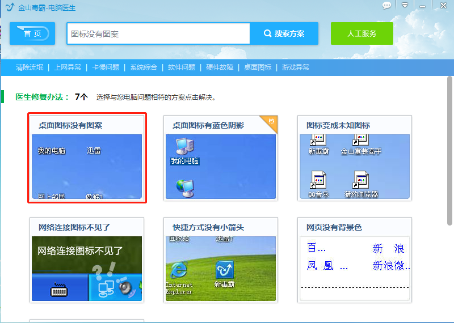
Task: Click the 猎豹浏览器 unknown shortcut icon
Action: [361, 180]
